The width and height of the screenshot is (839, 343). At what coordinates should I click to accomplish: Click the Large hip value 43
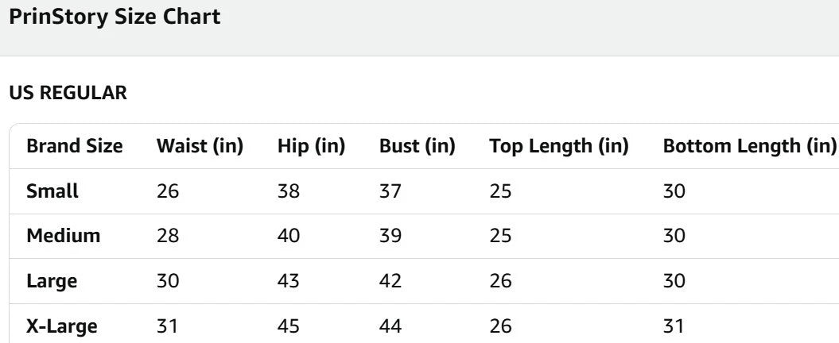[x=289, y=282]
